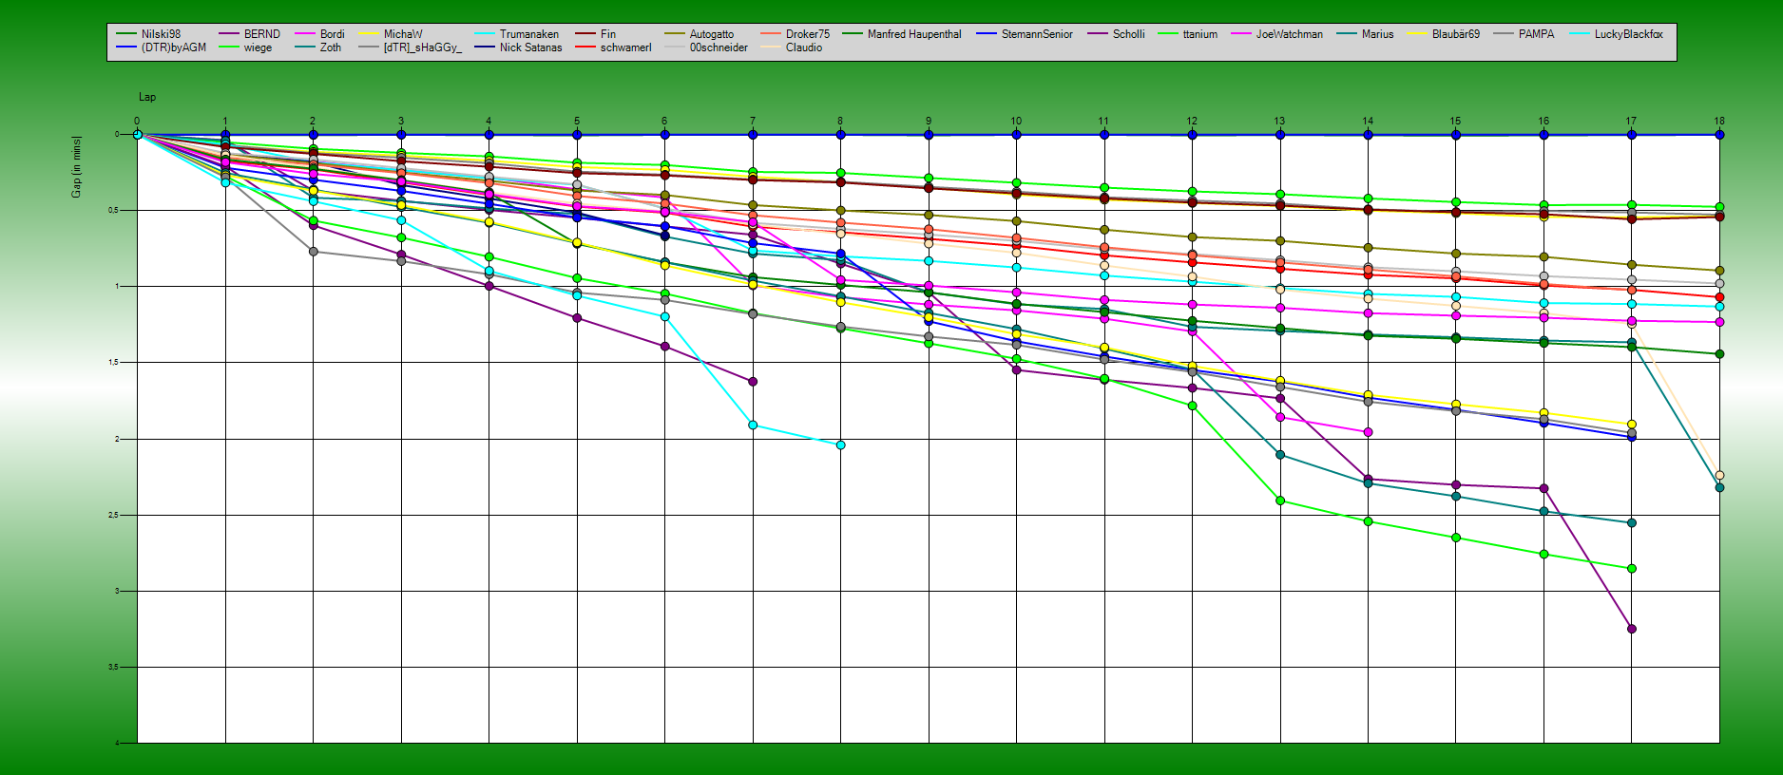Click the 1.5 gap axis tick label
This screenshot has width=1783, height=775.
pyautogui.click(x=116, y=362)
